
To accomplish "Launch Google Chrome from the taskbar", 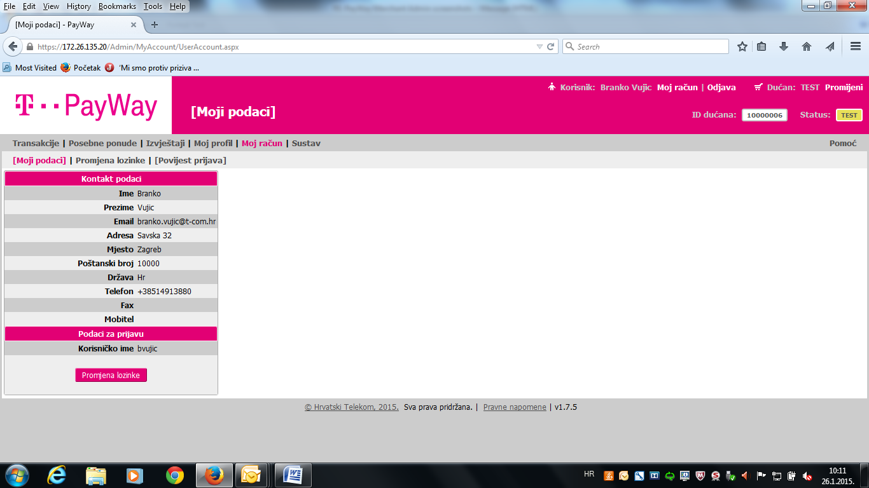I will 175,475.
